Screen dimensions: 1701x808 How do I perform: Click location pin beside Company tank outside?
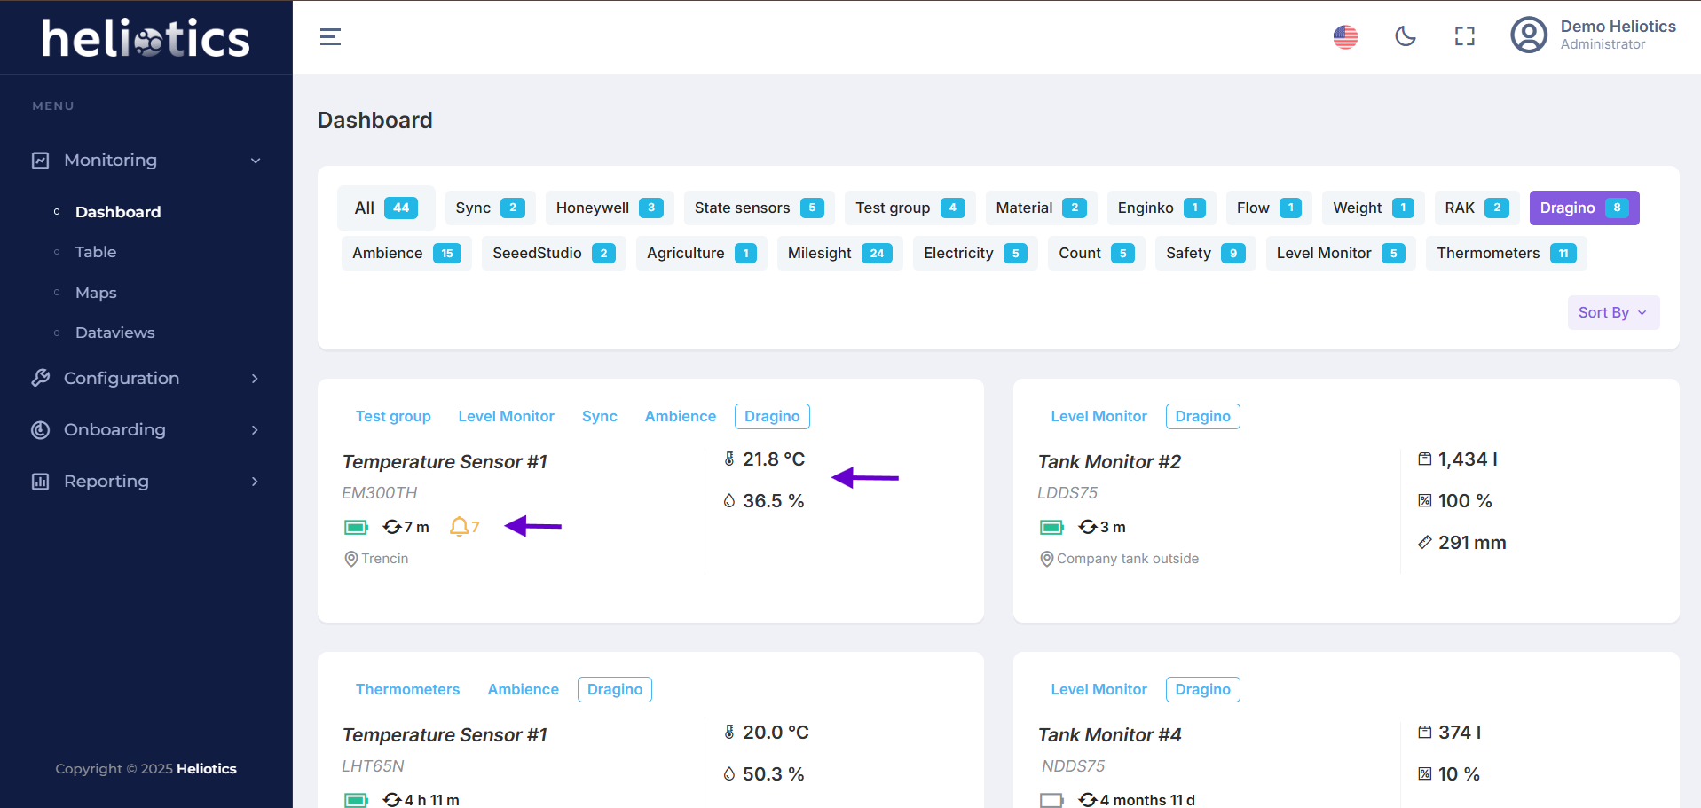(x=1047, y=559)
